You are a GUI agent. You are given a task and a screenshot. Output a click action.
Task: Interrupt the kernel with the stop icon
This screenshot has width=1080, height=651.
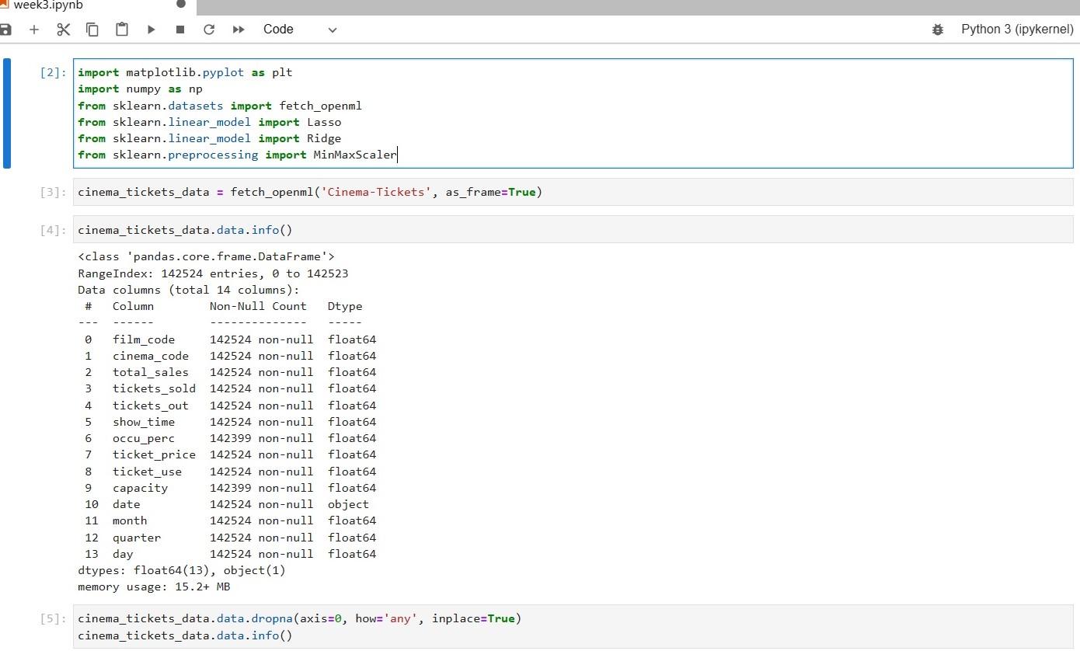(x=180, y=30)
